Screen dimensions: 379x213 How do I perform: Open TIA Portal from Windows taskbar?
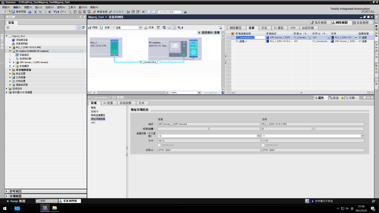tap(45, 208)
